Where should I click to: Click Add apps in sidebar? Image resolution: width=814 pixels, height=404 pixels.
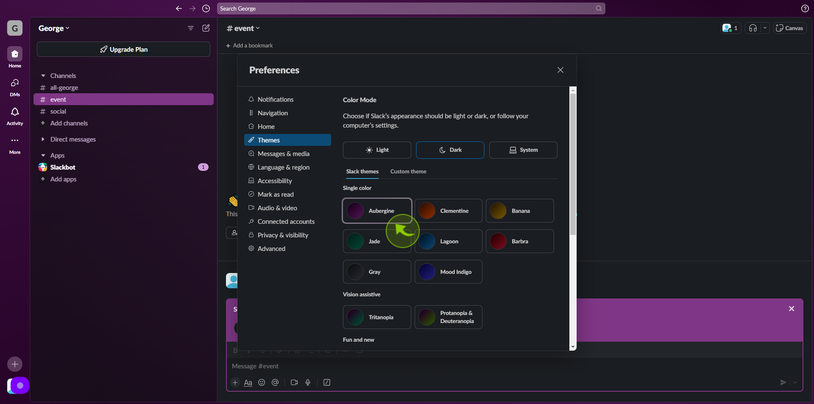pyautogui.click(x=63, y=179)
